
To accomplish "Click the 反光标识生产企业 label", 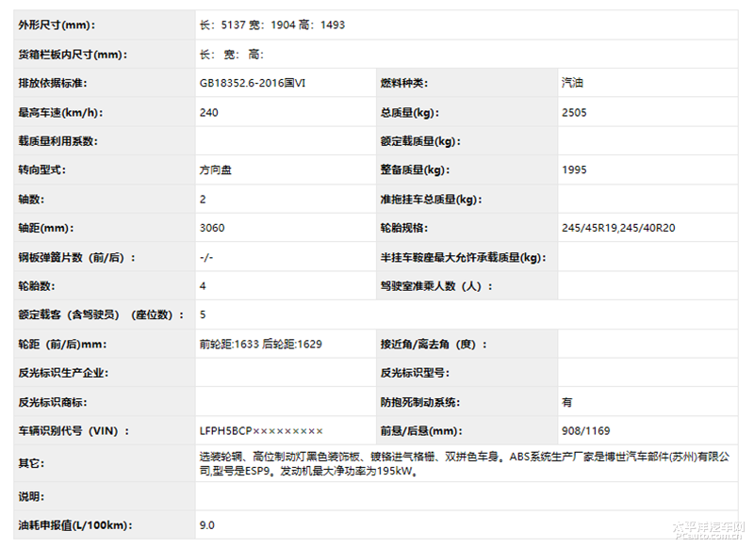I will (x=63, y=373).
